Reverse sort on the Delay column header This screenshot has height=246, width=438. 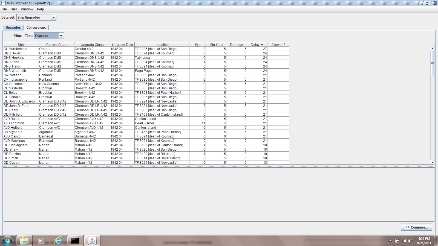pyautogui.click(x=257, y=45)
